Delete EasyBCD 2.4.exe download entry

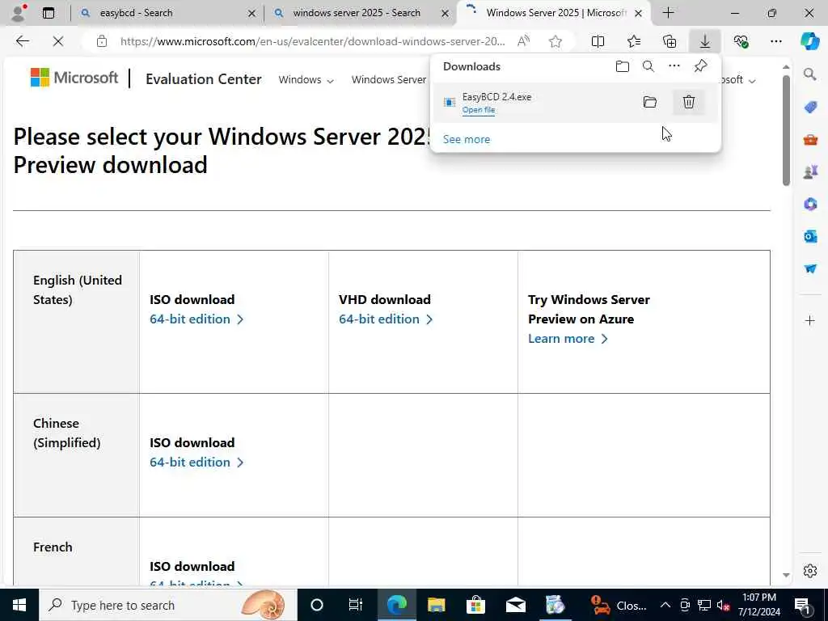[689, 102]
